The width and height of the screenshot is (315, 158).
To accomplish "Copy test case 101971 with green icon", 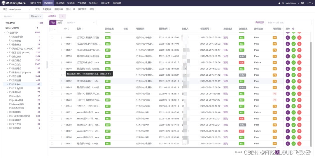I will pos(293,112).
